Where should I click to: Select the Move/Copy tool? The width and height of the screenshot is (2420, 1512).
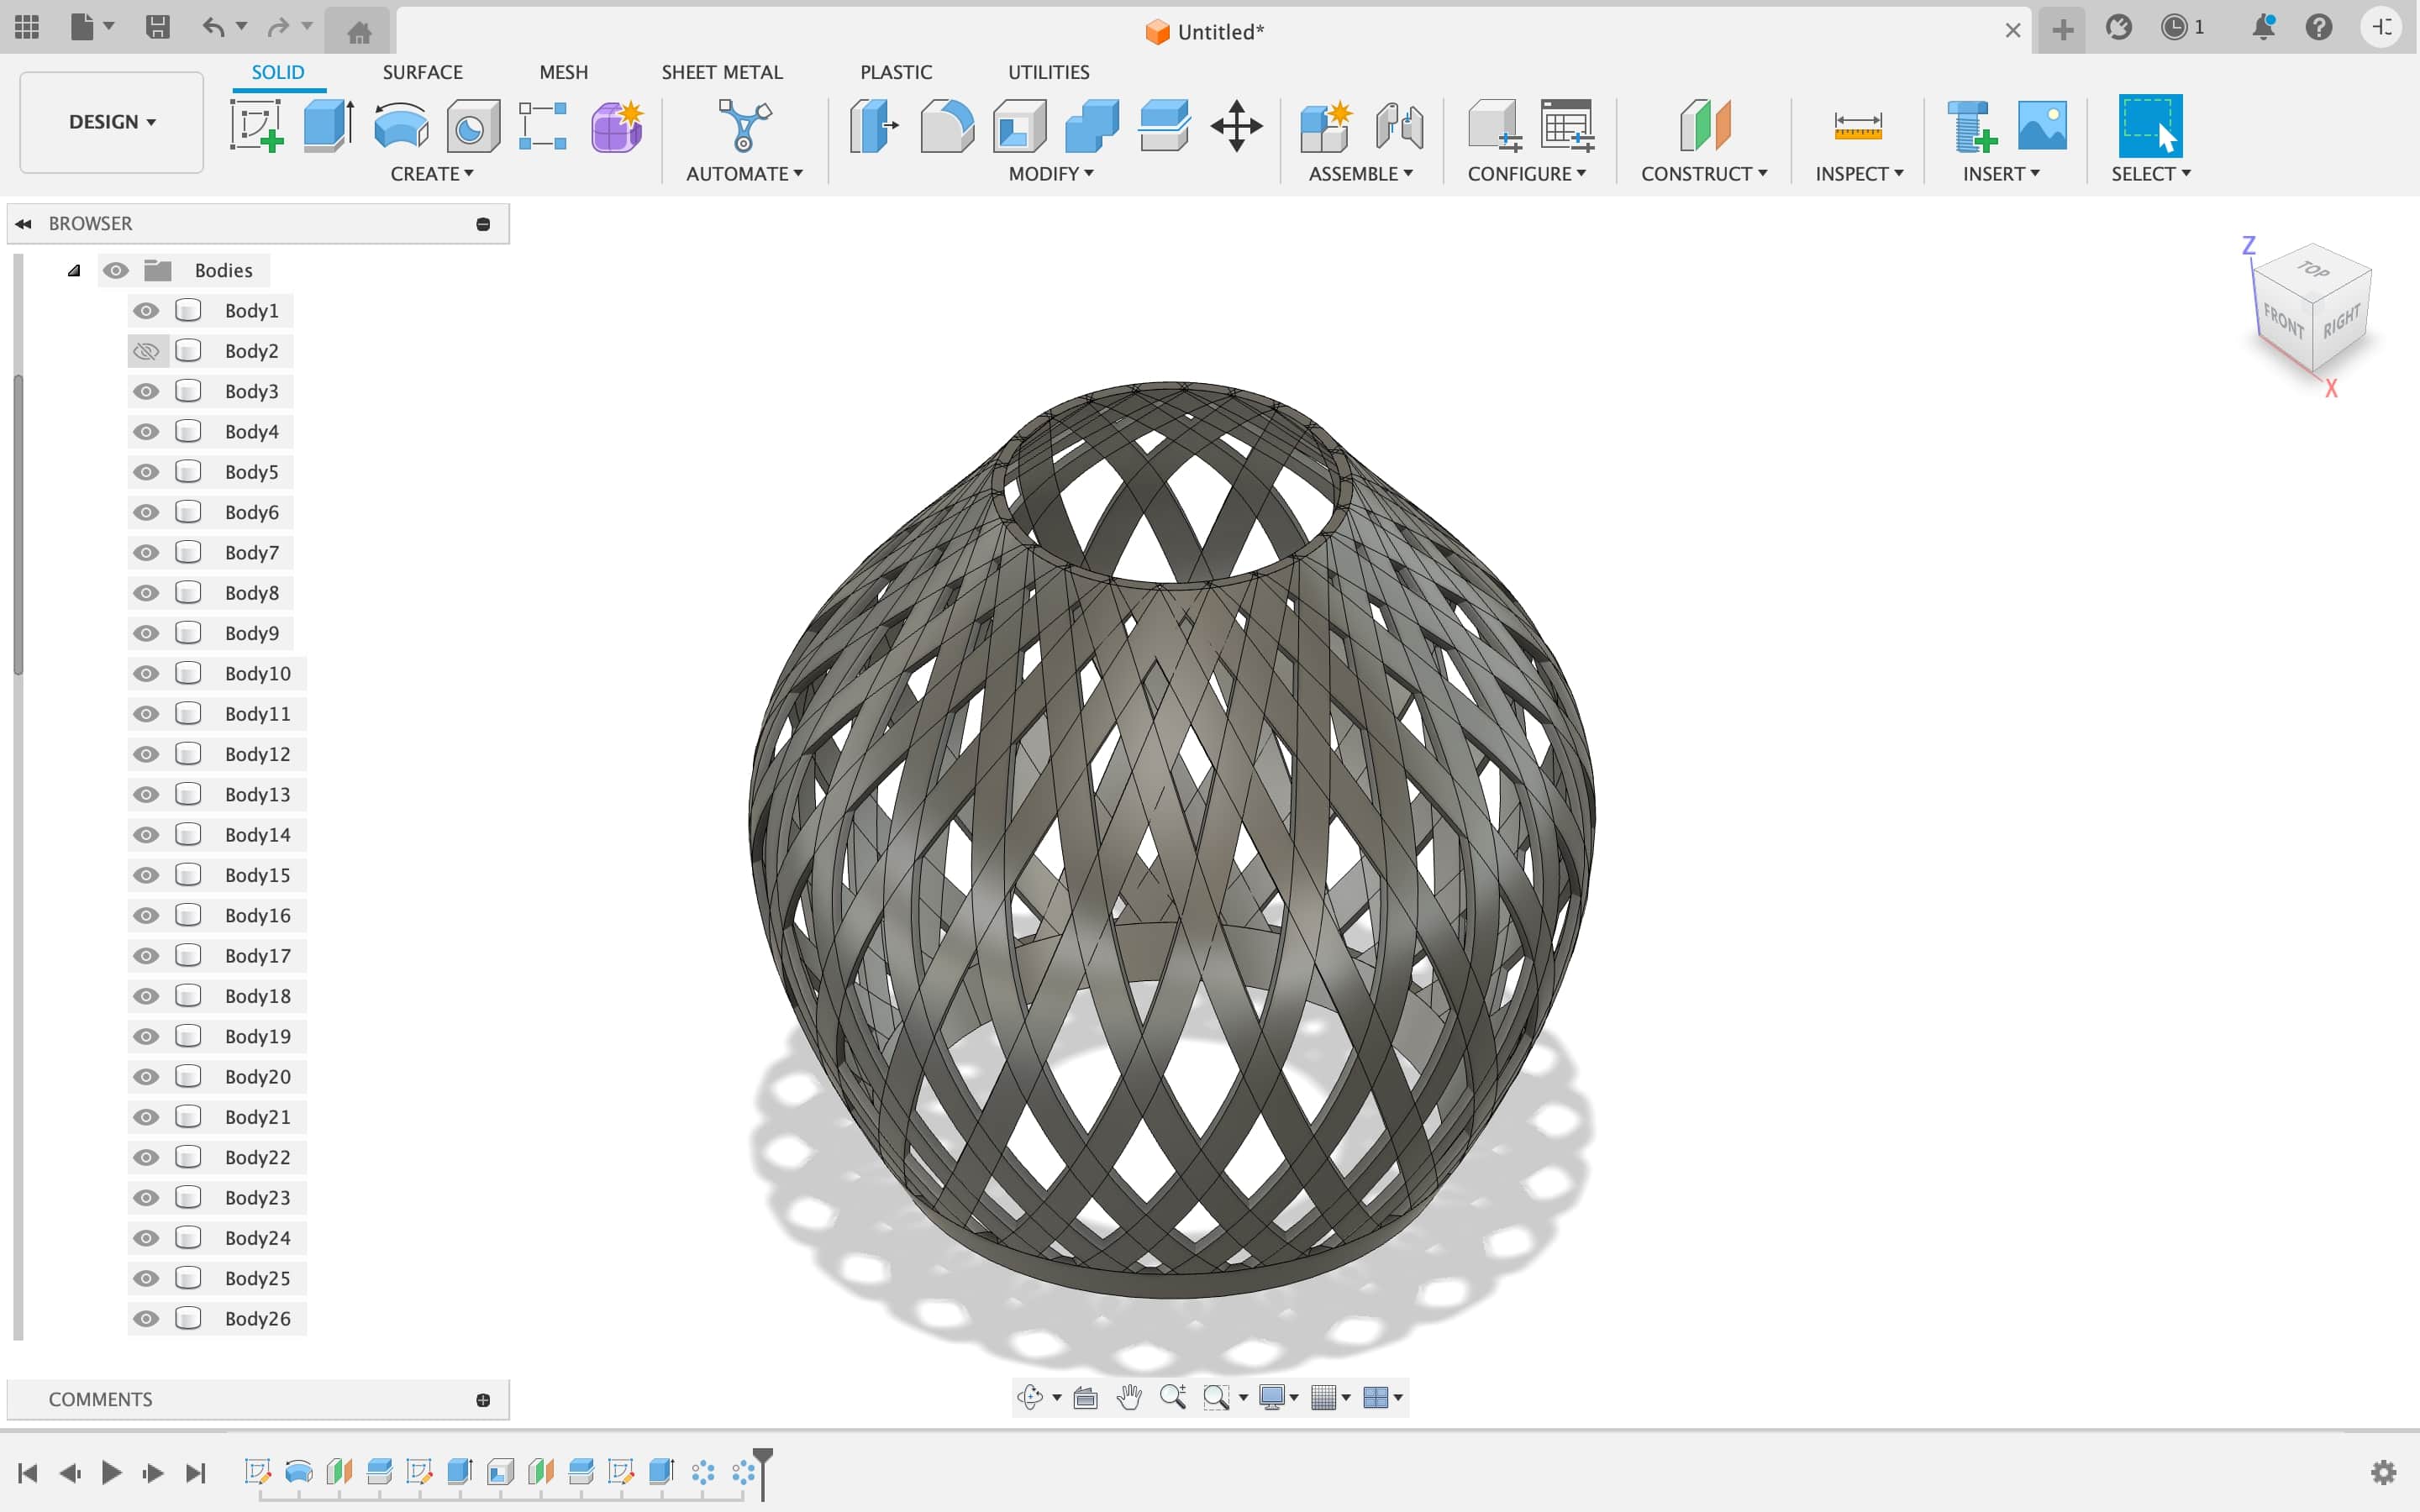pos(1236,126)
